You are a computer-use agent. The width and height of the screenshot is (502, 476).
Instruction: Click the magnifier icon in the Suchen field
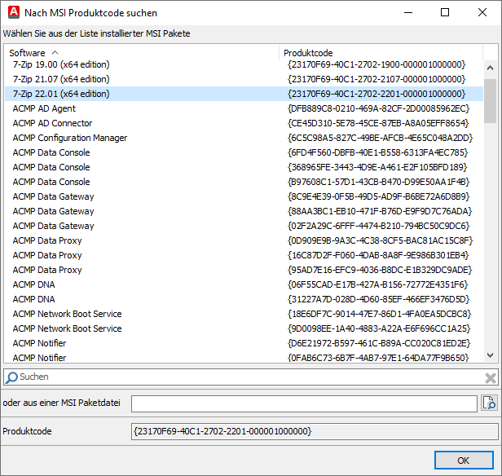point(11,377)
